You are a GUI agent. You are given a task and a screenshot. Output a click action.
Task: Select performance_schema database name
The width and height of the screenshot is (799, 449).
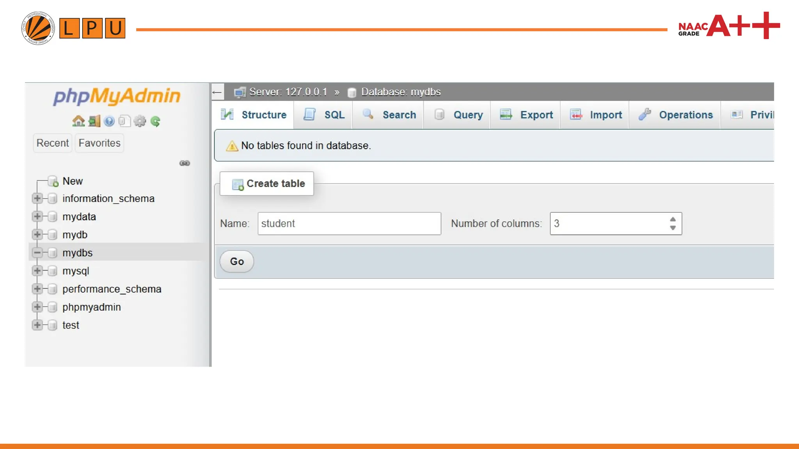pos(112,289)
